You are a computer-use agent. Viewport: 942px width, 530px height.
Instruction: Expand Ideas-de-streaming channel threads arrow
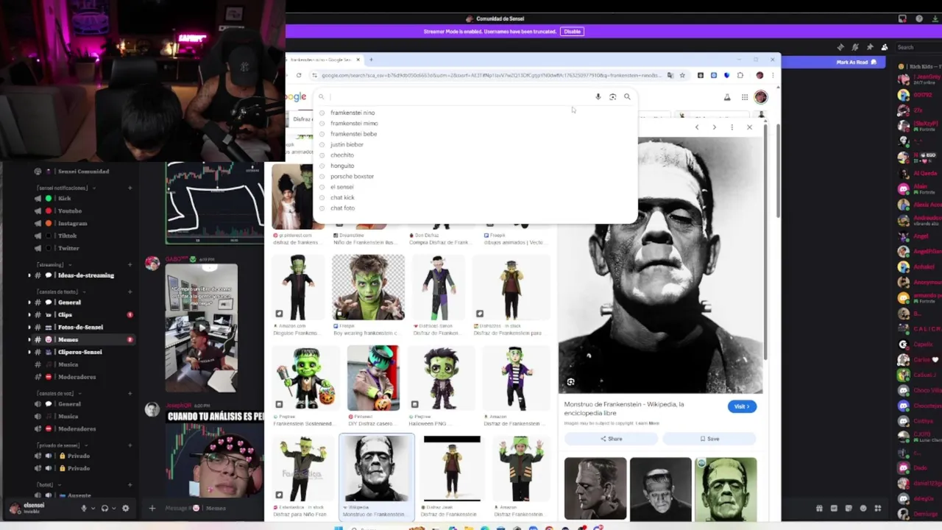(29, 275)
